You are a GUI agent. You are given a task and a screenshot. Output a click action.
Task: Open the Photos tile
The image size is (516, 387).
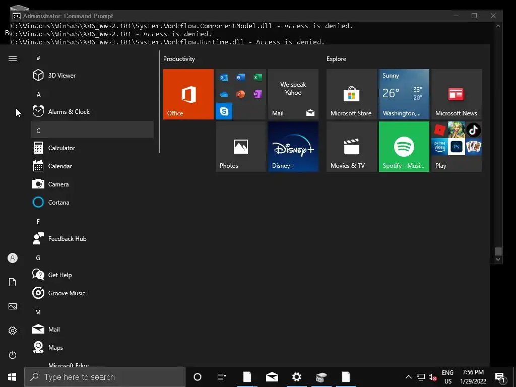click(x=241, y=147)
